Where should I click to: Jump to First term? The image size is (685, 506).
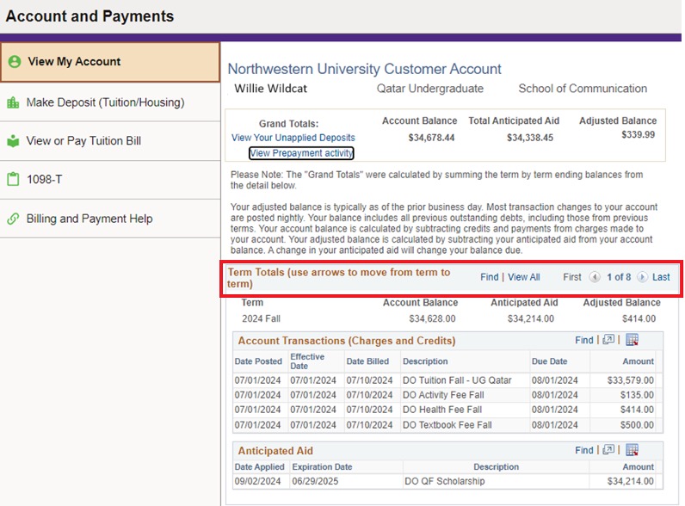pos(572,277)
